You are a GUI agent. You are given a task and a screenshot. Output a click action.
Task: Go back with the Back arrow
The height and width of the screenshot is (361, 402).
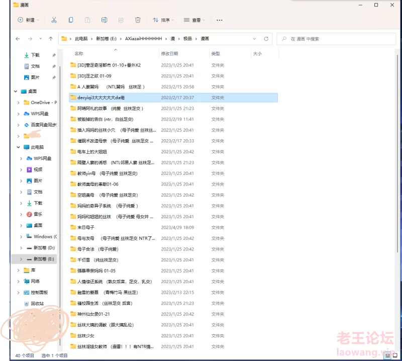click(x=18, y=39)
